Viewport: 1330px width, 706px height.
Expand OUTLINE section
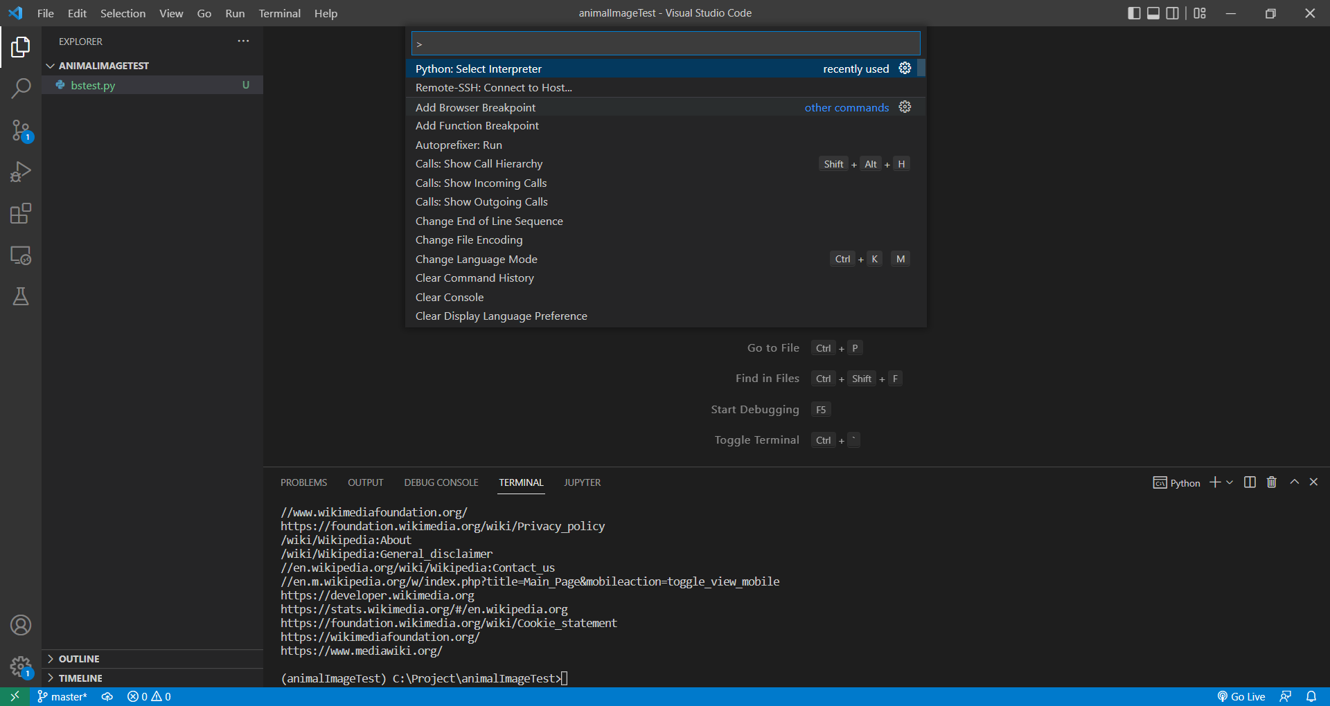(x=152, y=659)
